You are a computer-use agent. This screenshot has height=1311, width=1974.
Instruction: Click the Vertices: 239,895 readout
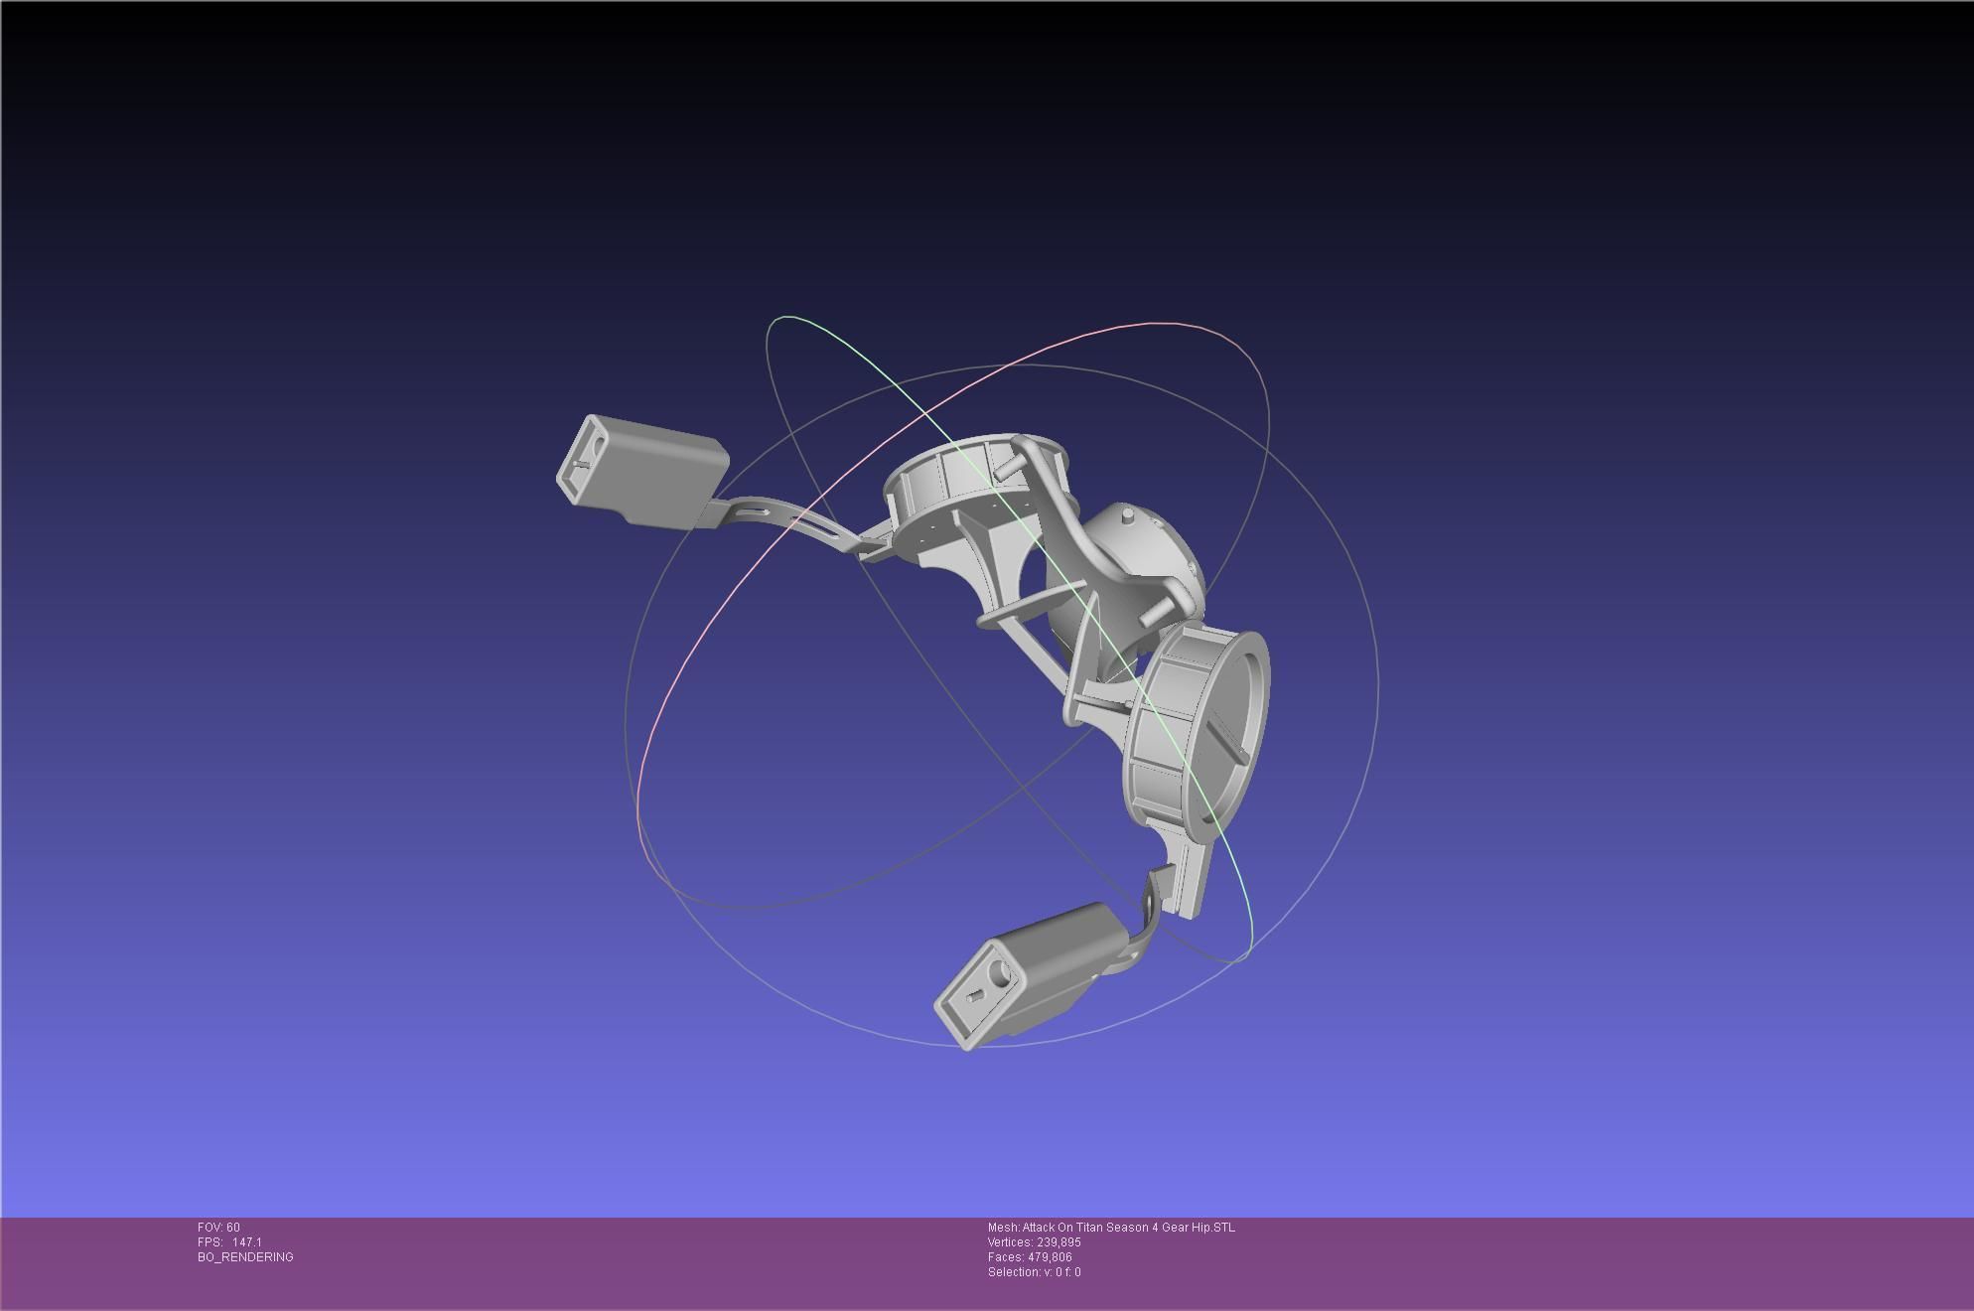(x=1034, y=1242)
